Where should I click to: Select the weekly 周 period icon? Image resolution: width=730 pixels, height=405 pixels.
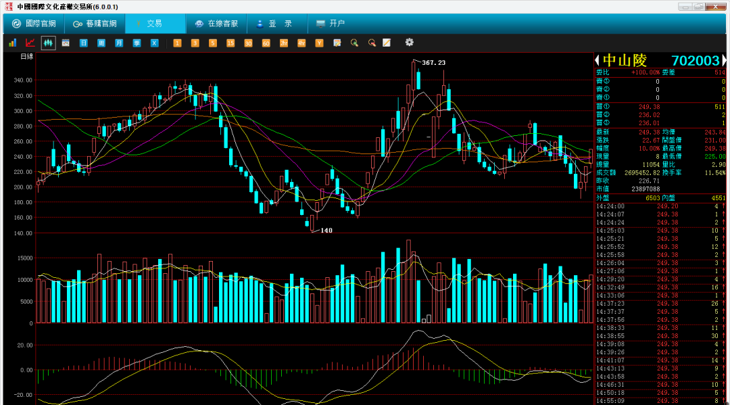coord(101,43)
